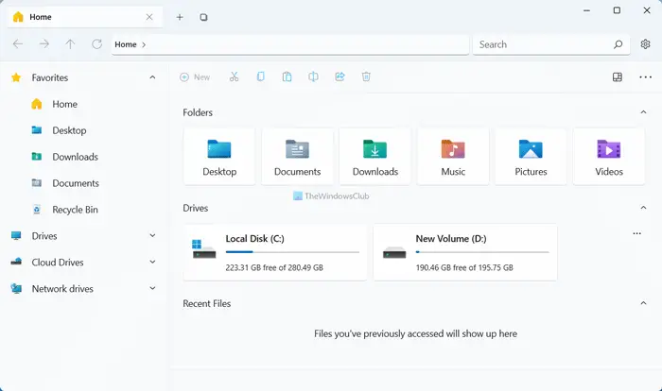Refresh the current directory

tap(97, 43)
